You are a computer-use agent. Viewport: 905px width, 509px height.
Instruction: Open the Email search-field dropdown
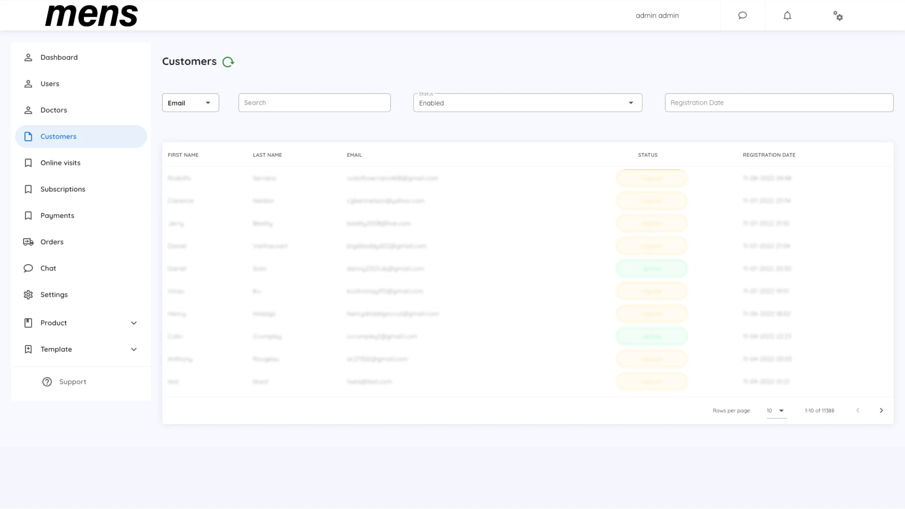[x=190, y=103]
